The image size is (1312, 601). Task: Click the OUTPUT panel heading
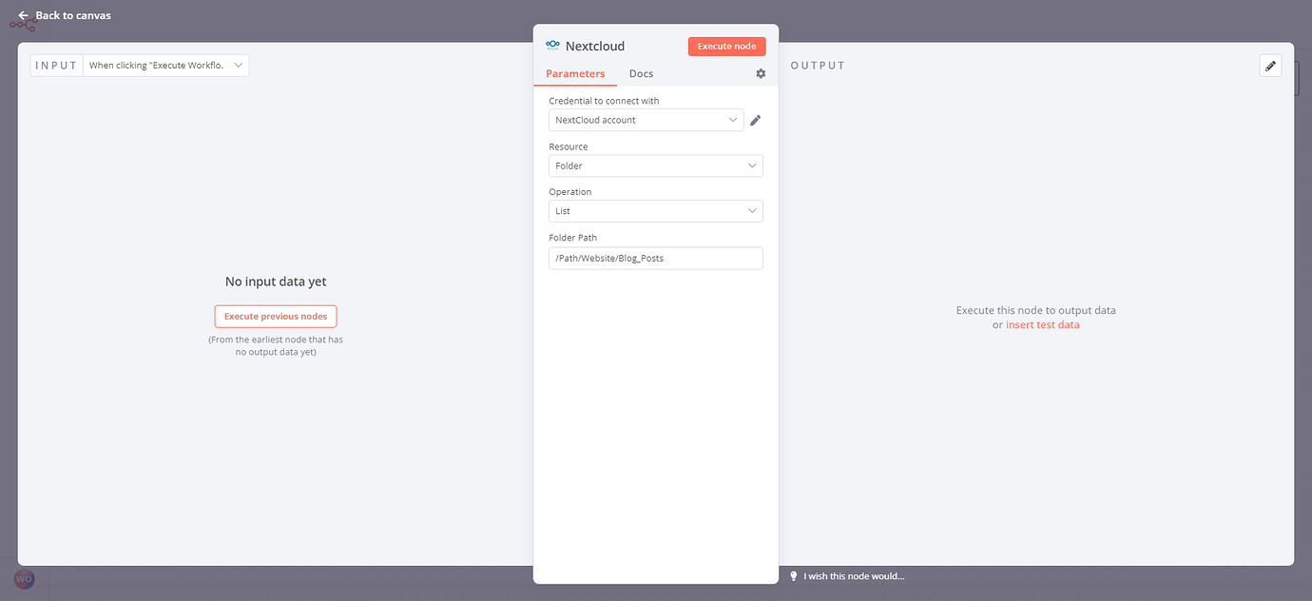(x=818, y=66)
